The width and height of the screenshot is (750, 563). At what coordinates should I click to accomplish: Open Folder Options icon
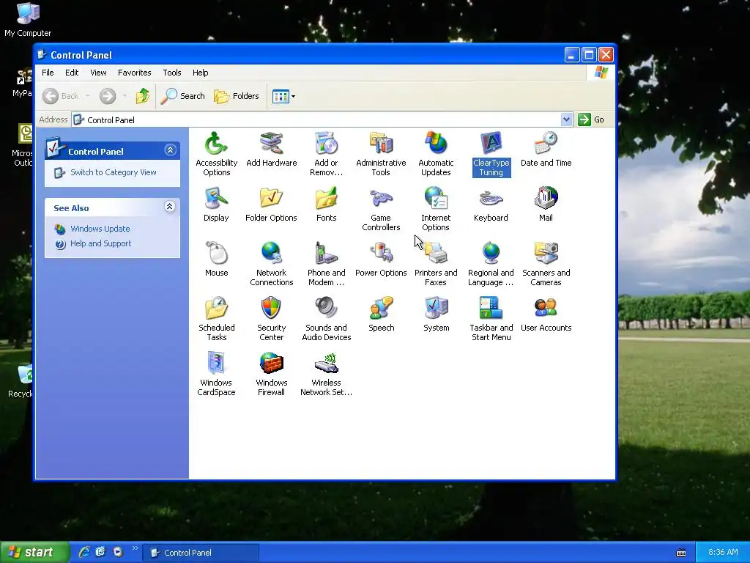click(271, 204)
